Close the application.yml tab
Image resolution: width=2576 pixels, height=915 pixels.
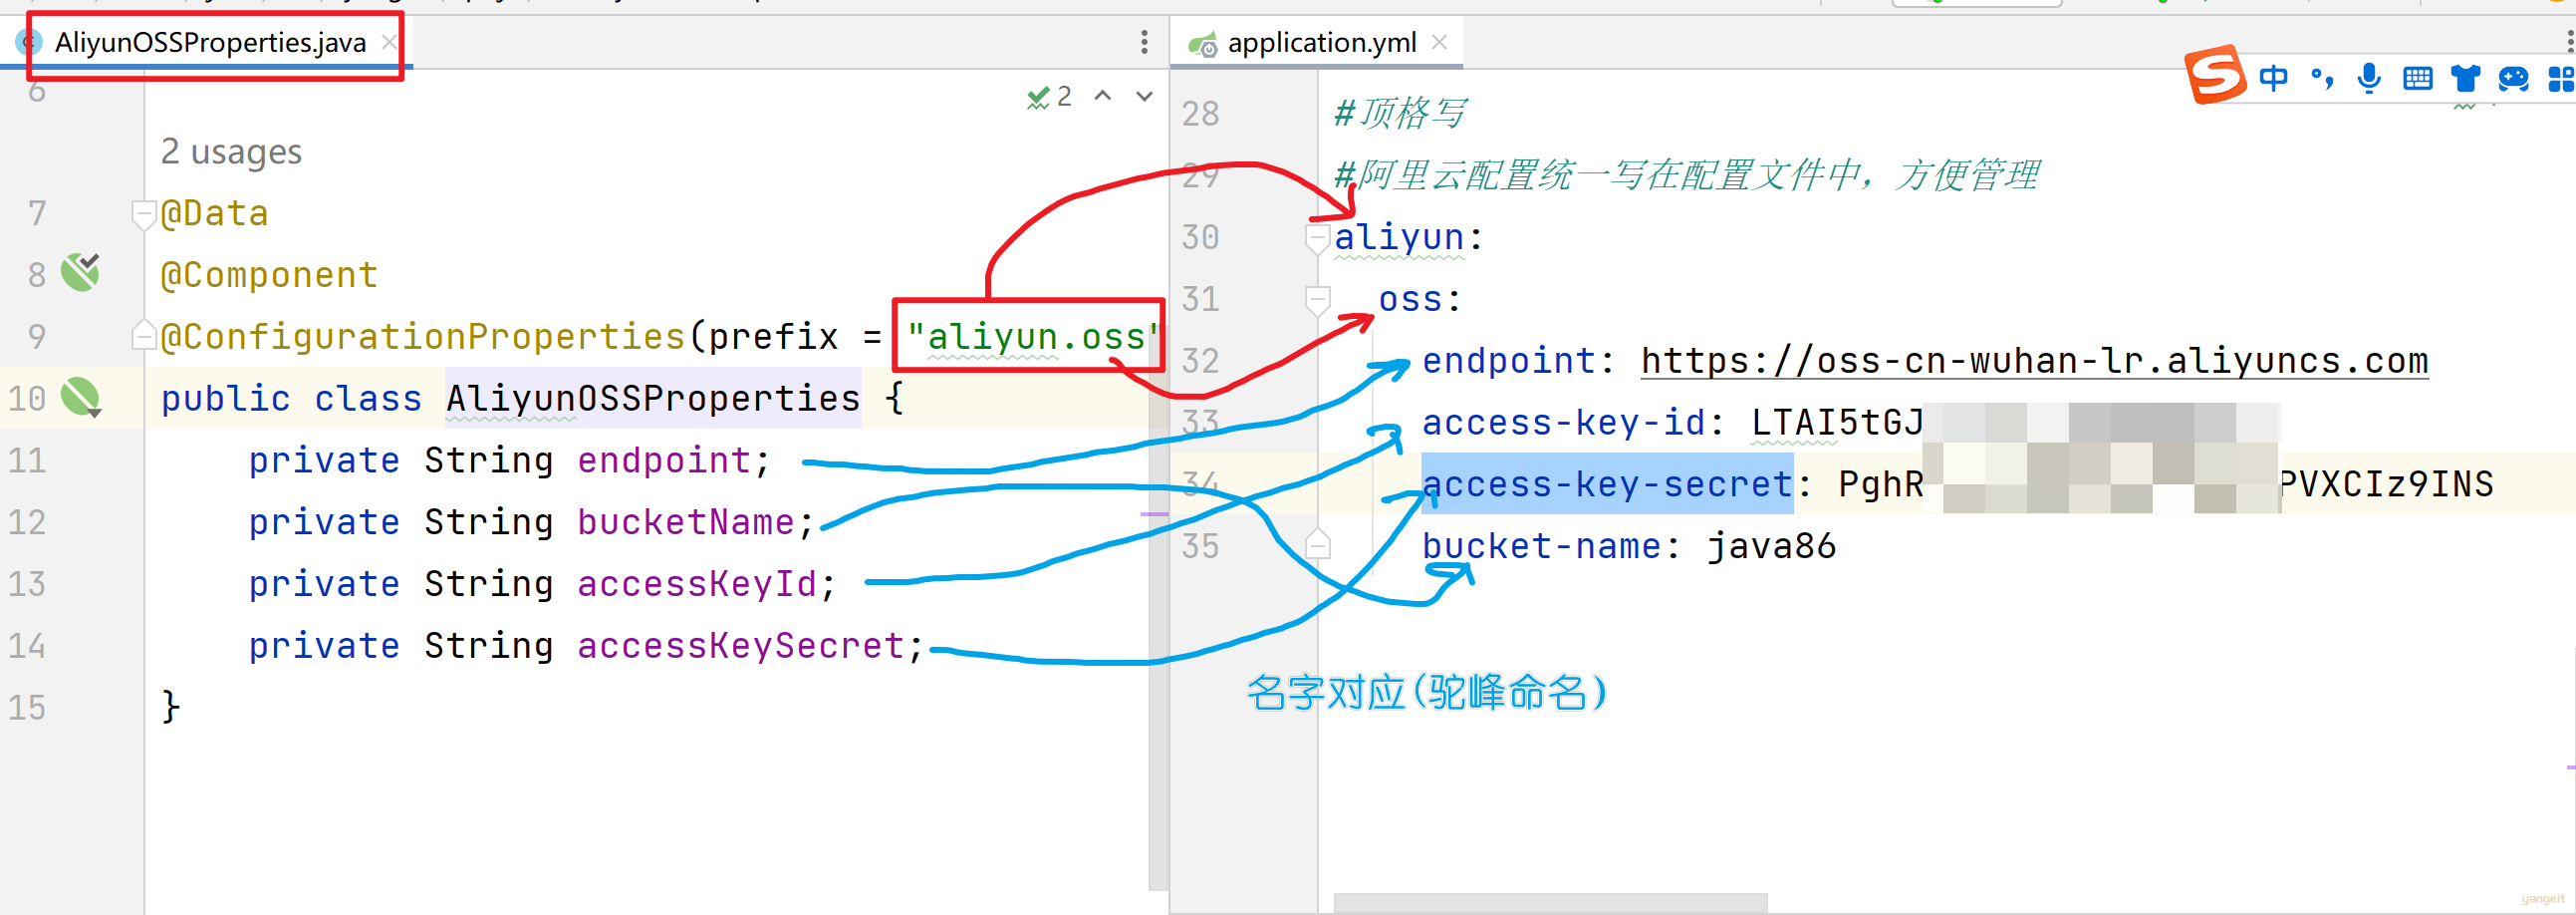pyautogui.click(x=1439, y=42)
